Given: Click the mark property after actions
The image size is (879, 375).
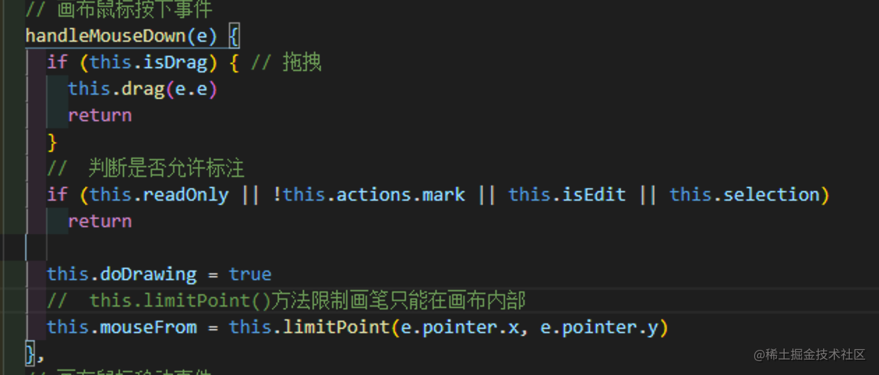Looking at the screenshot, I should coord(444,194).
